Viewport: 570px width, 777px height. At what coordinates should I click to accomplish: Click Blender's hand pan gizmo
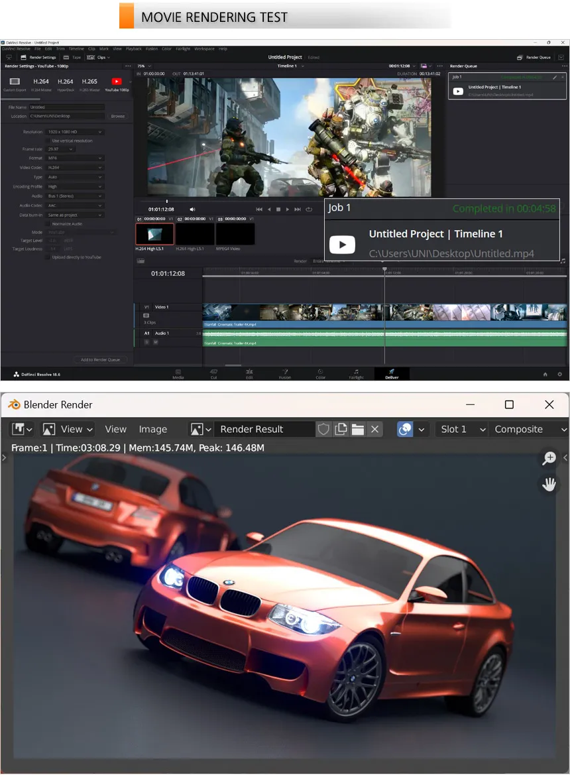[x=549, y=484]
